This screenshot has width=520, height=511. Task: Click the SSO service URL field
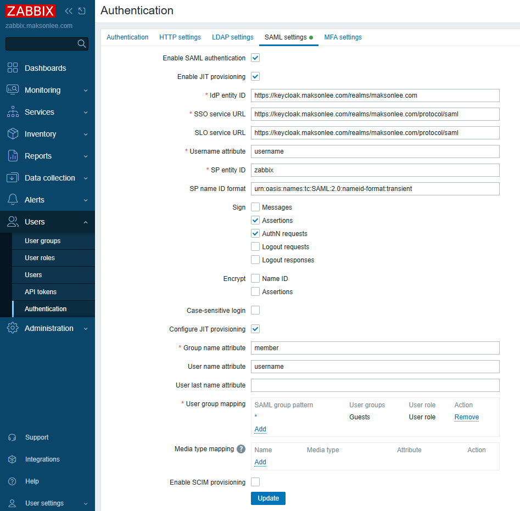tap(375, 114)
